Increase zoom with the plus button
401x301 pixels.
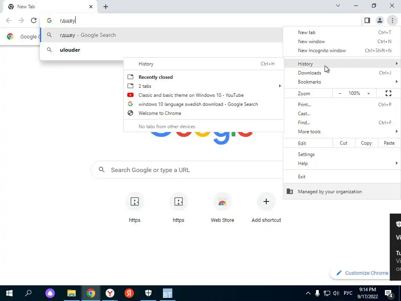[x=368, y=93]
